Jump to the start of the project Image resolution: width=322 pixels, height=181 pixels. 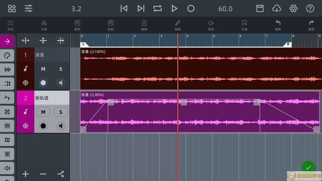(124, 9)
